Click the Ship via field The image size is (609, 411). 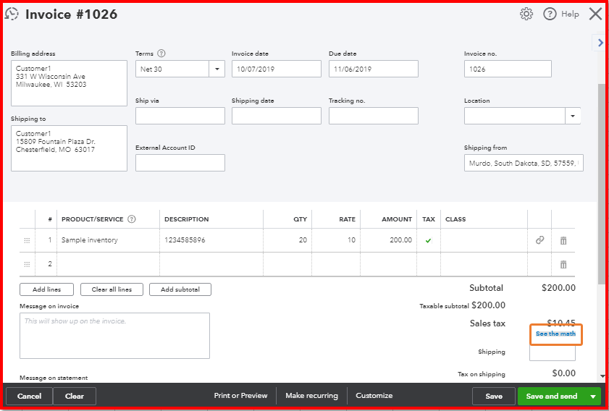tap(180, 116)
